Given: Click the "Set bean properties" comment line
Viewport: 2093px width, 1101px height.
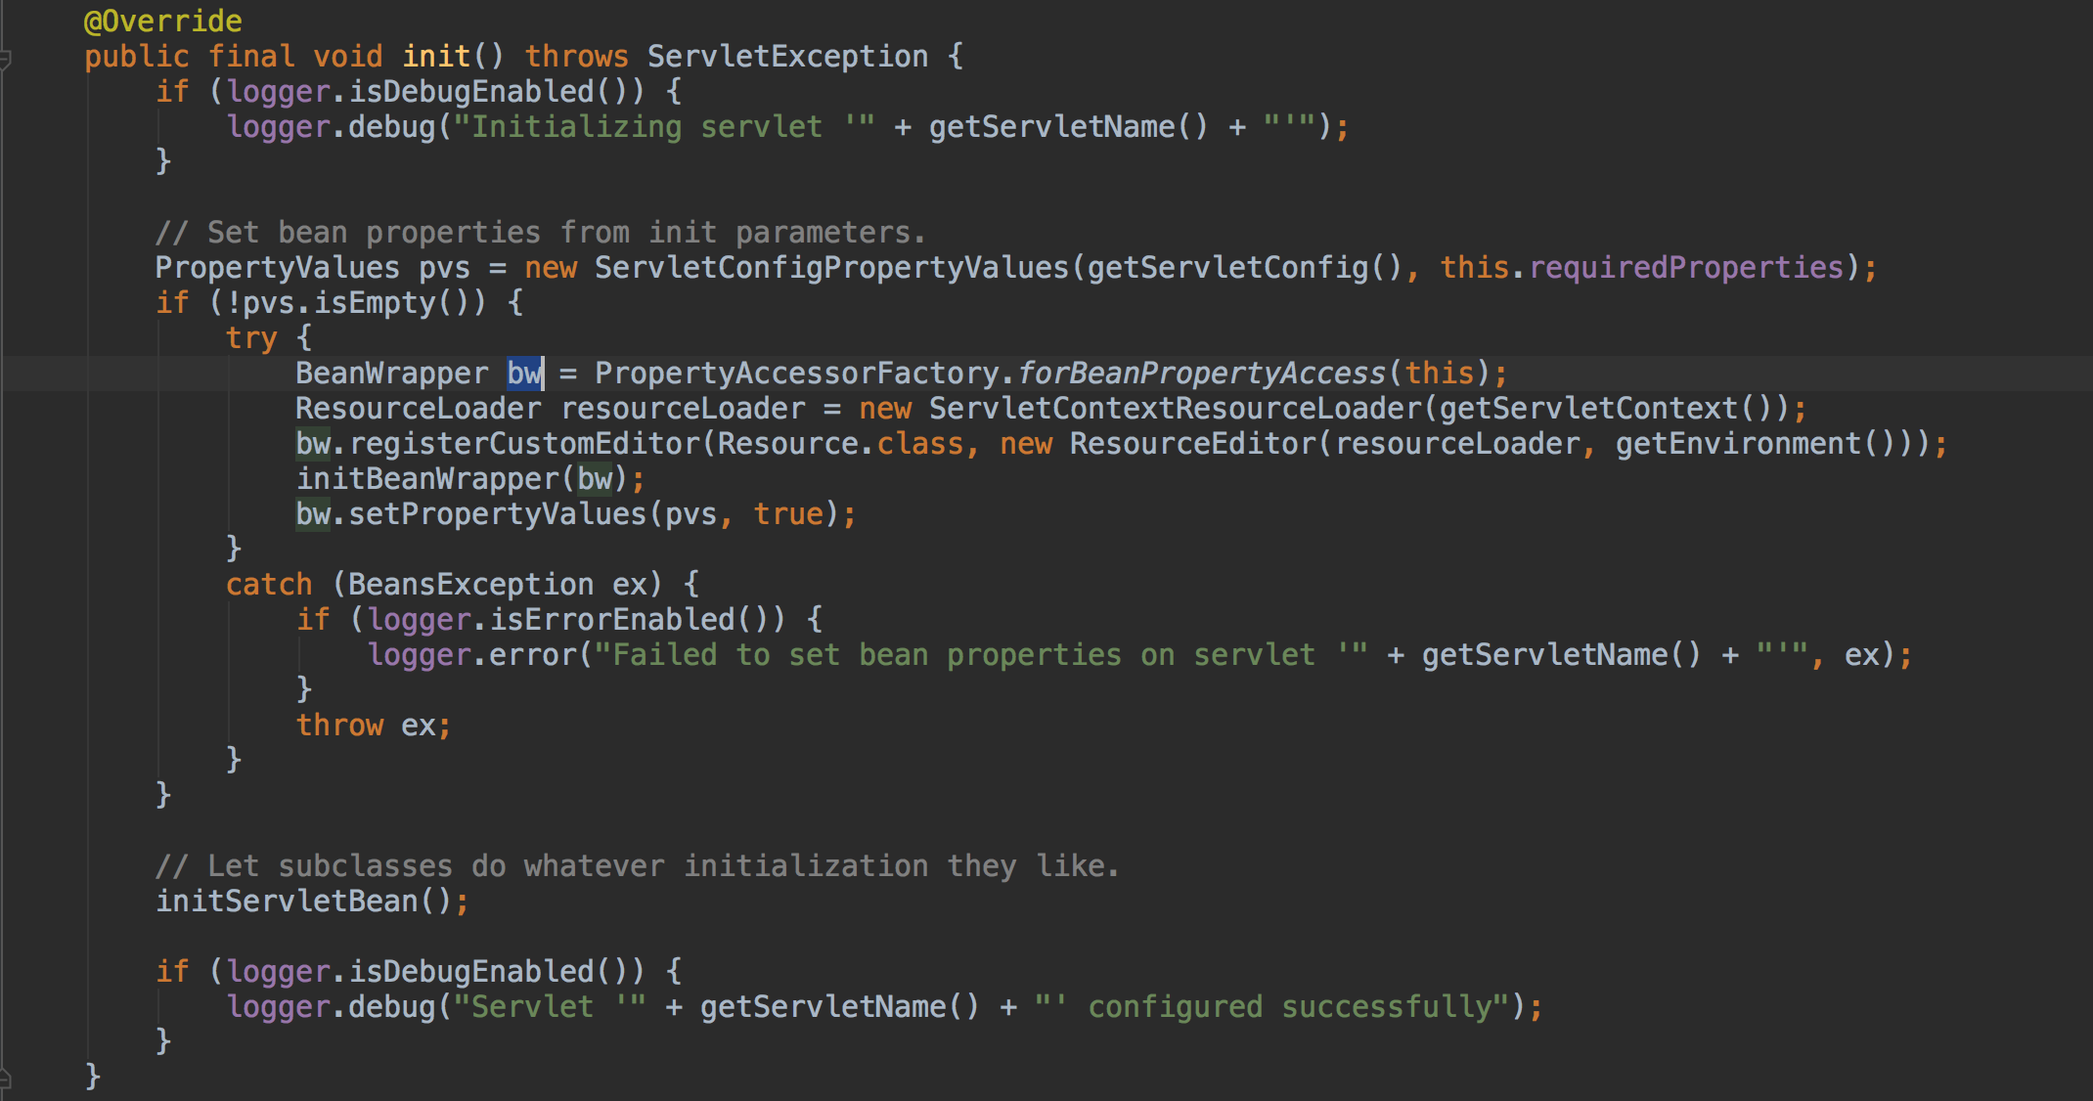Looking at the screenshot, I should pyautogui.click(x=539, y=233).
